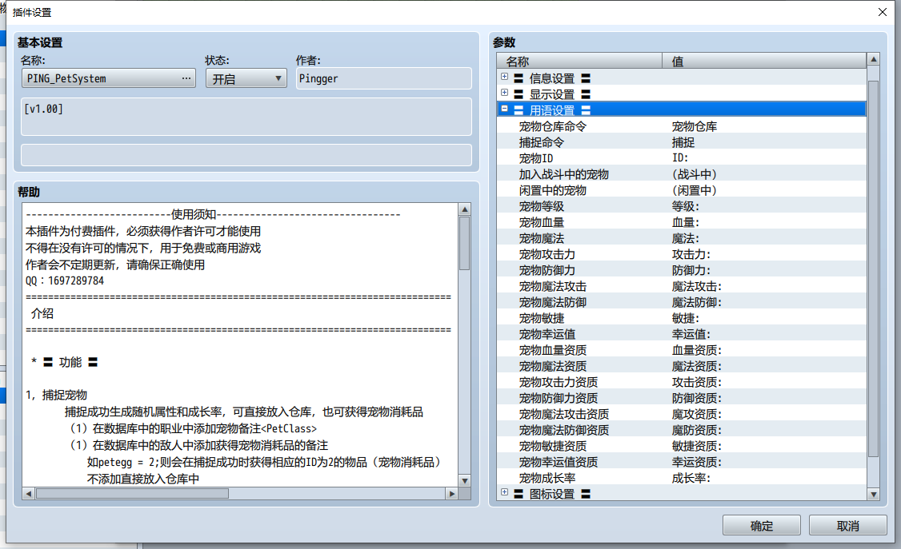The width and height of the screenshot is (901, 549).
Task: Click the parameter list vertical scrollbar thumb
Action: [x=874, y=269]
